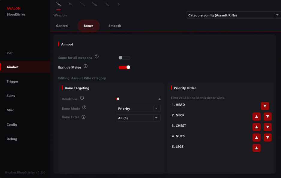
Task: Click First valid bone in this order wins text
Action: click(x=198, y=98)
